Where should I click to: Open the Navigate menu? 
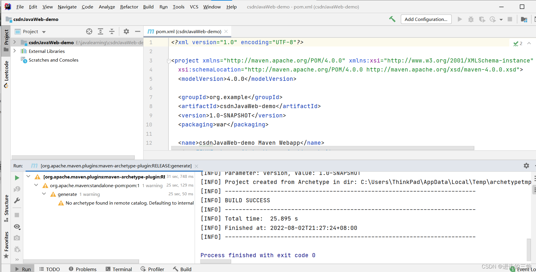coord(67,7)
